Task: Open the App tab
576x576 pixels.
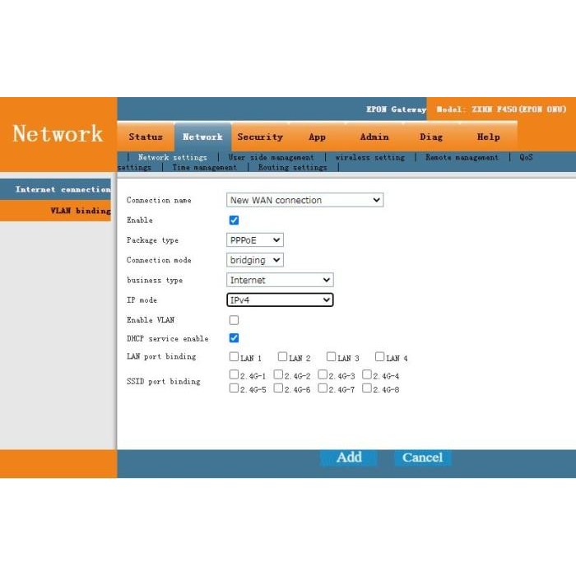Action: [317, 137]
